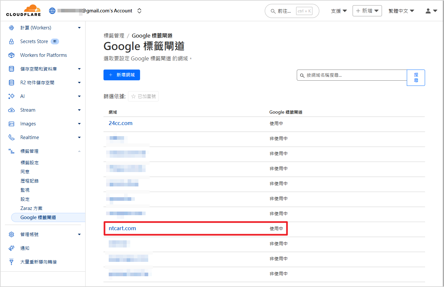Open 同意 in the sidebar

25,172
